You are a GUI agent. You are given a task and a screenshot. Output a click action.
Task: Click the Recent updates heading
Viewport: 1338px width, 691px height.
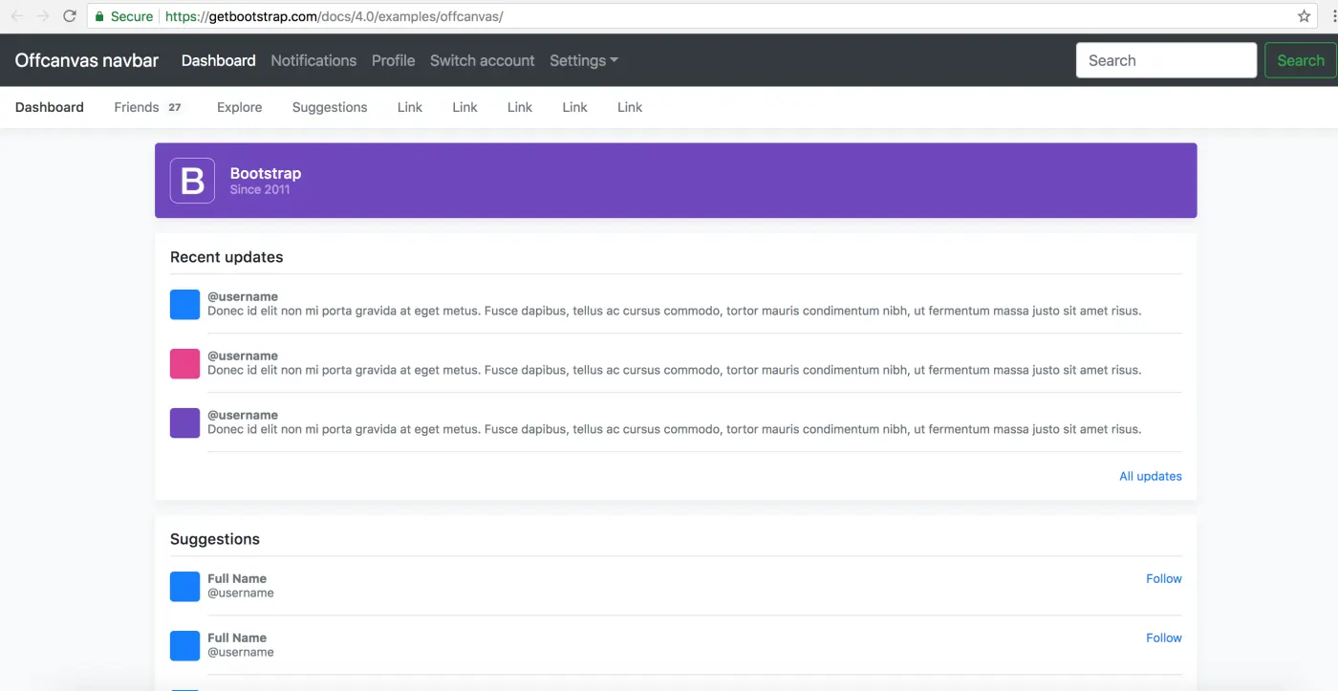(x=227, y=257)
